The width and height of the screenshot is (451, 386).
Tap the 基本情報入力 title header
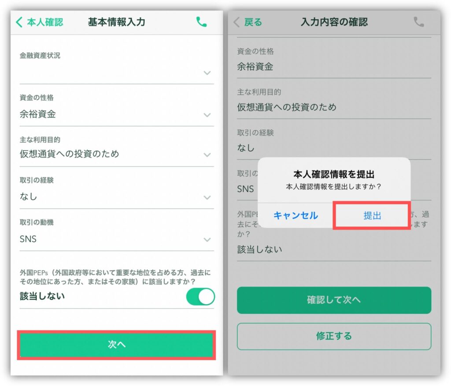(x=116, y=22)
